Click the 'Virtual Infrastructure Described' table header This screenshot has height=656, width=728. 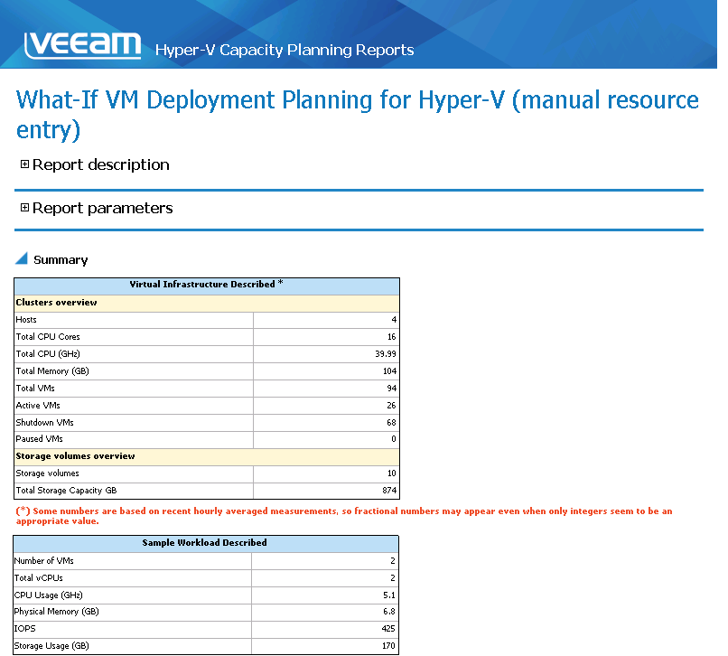pos(207,285)
